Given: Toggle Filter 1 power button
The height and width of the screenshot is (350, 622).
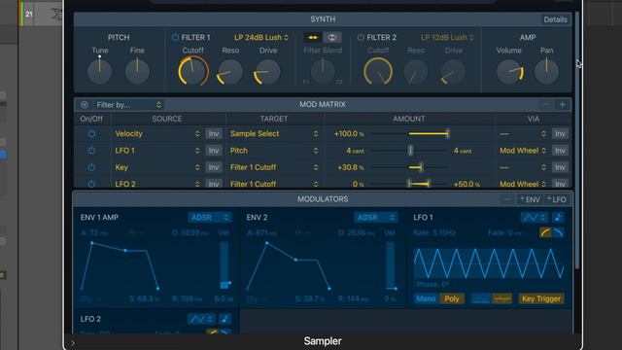Looking at the screenshot, I should point(175,37).
